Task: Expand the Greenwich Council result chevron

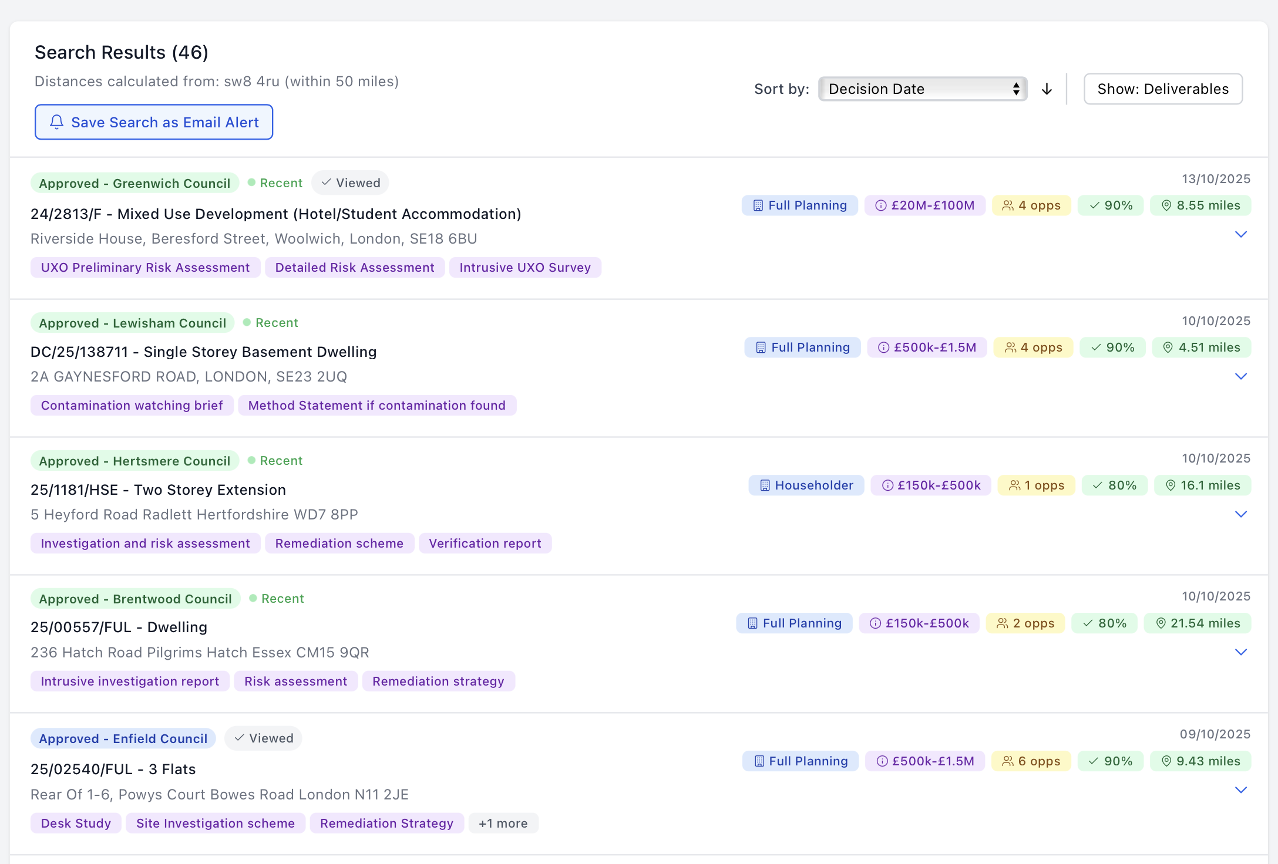Action: [x=1240, y=234]
